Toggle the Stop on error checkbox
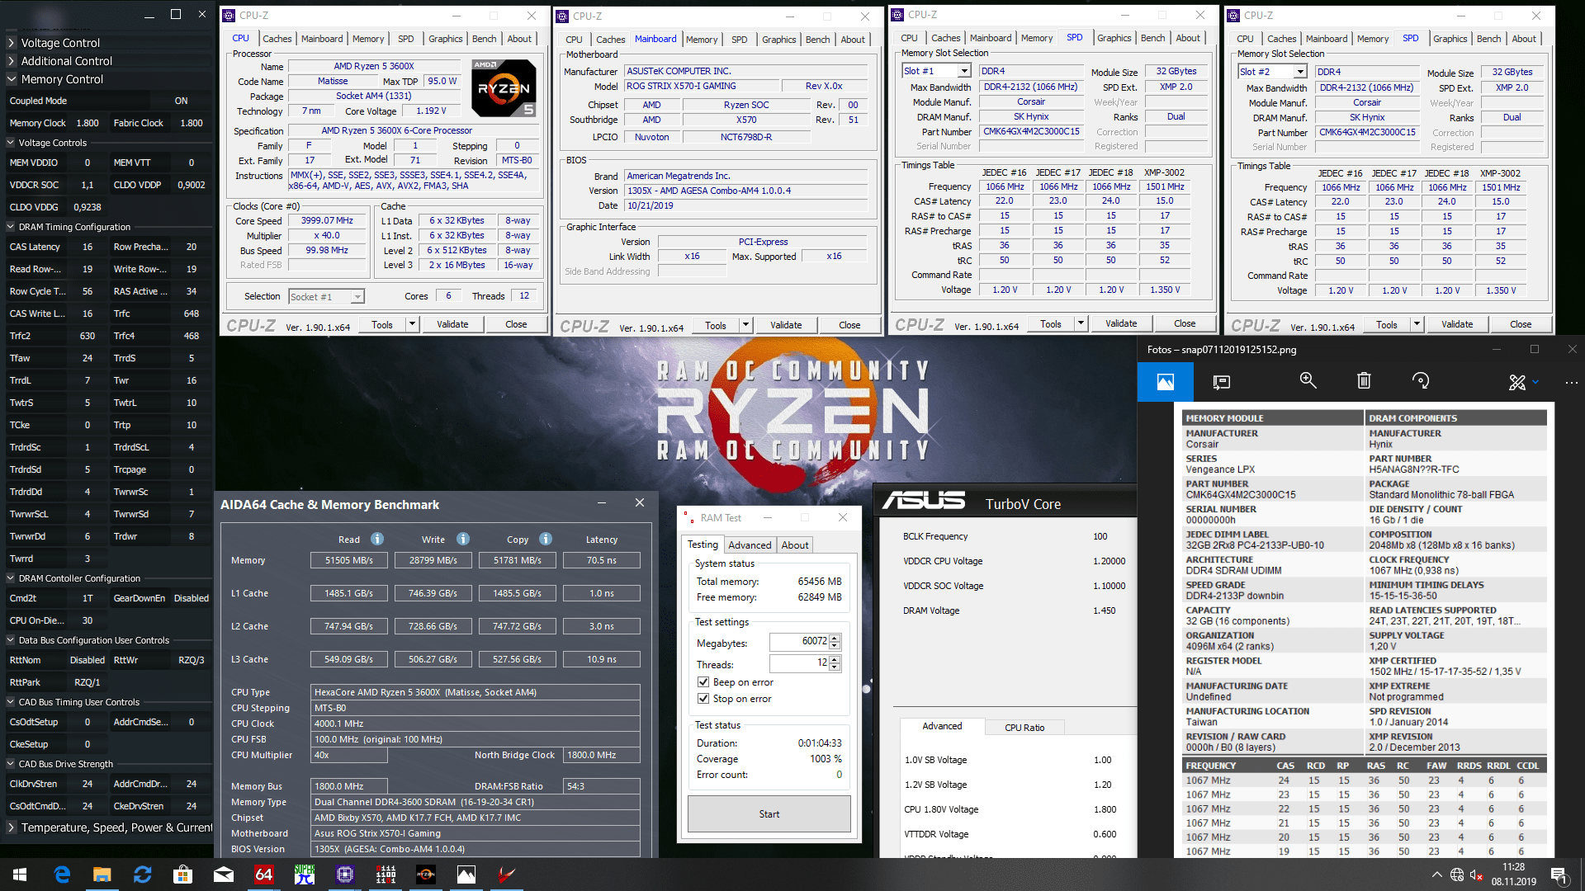 [703, 699]
